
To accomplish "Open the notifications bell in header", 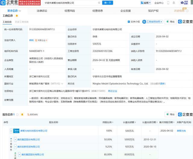I will coord(174,3).
